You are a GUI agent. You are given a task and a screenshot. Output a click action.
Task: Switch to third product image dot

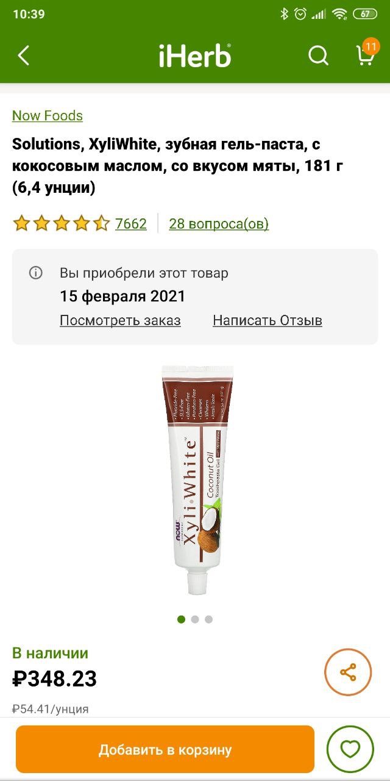[x=208, y=619]
